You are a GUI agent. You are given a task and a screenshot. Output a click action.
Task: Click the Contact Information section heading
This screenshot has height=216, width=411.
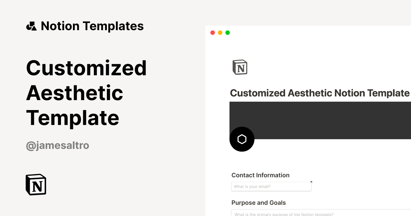point(260,175)
